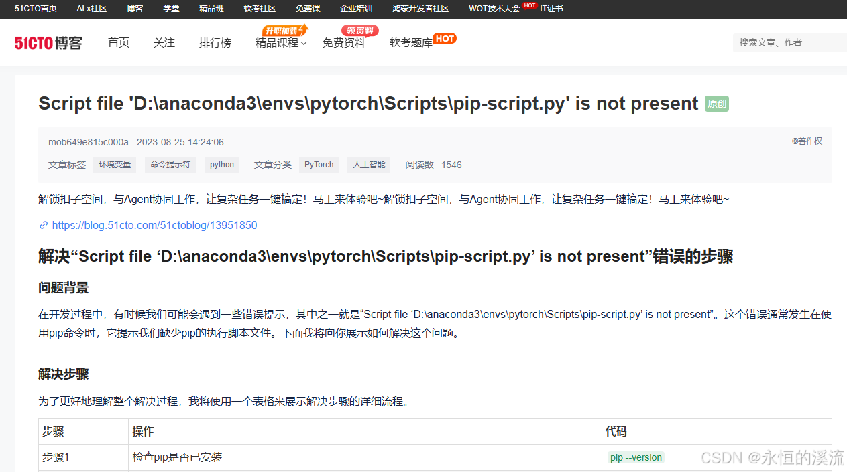847x472 pixels.
Task: Open 免费课 in top bar
Action: tap(308, 9)
